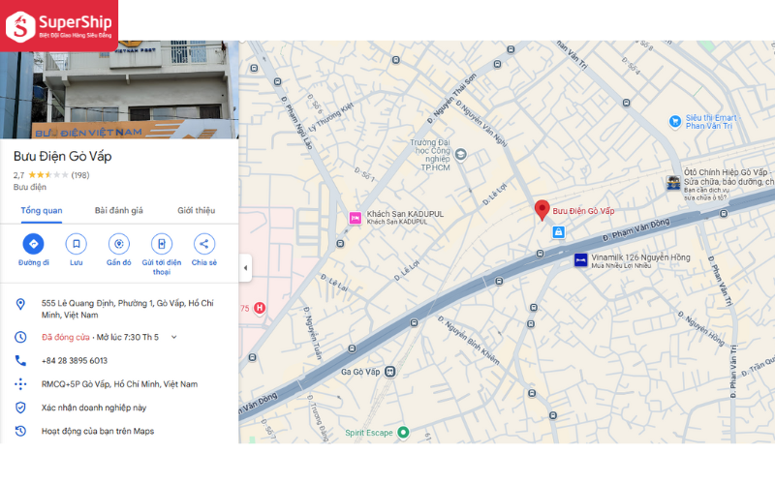The height and width of the screenshot is (484, 775).
Task: Click the address location pin icon
Action: click(x=20, y=304)
